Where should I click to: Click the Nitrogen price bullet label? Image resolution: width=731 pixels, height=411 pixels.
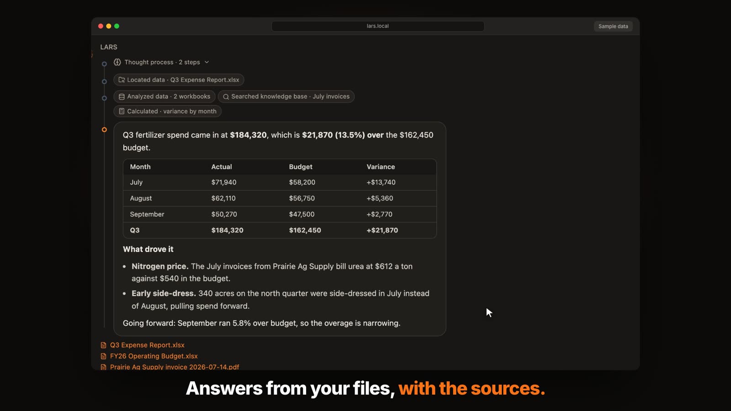pyautogui.click(x=160, y=266)
